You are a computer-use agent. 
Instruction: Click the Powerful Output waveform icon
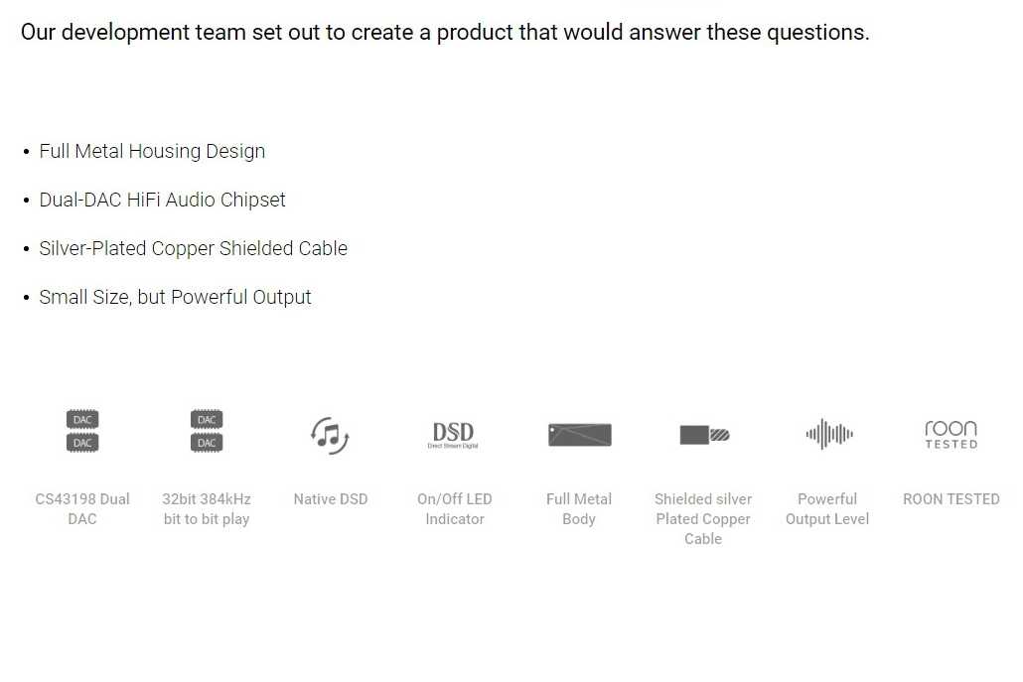[828, 434]
